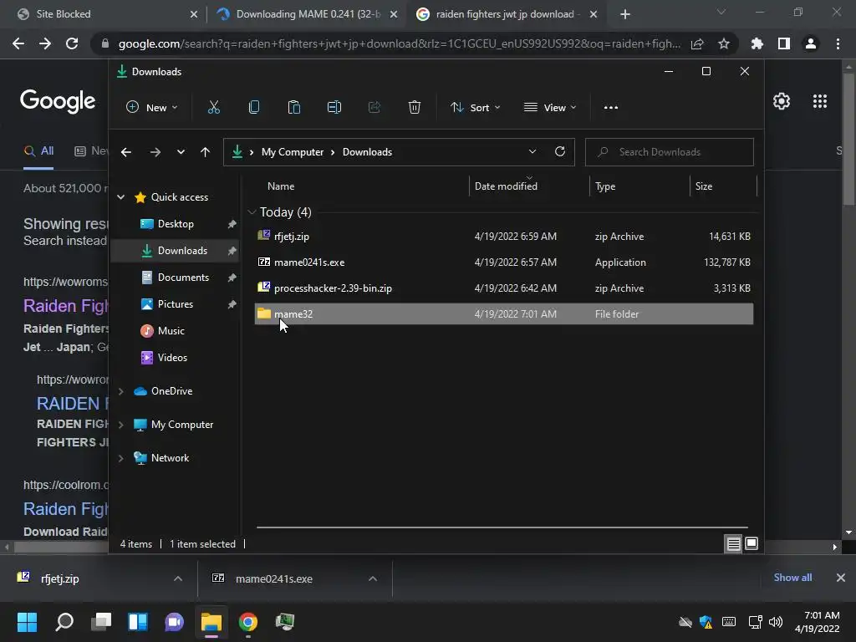Open rfjetj.zip download options chevron

[178, 578]
